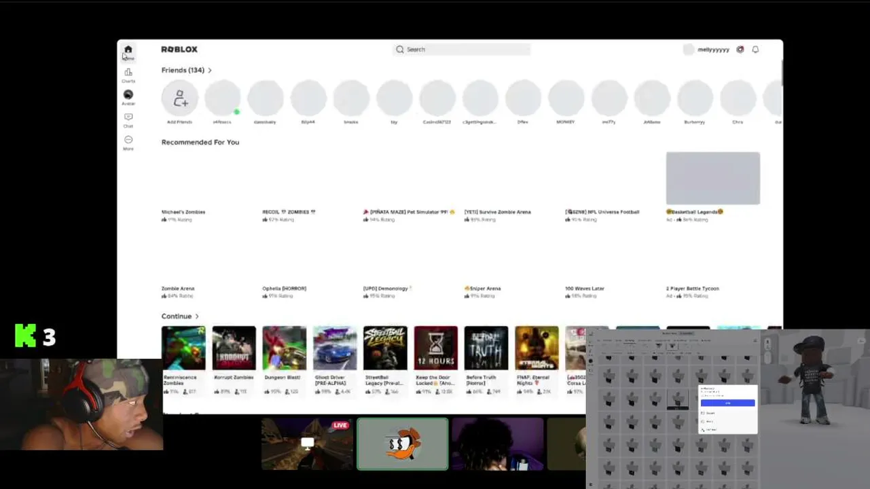Viewport: 870px width, 489px height.
Task: Go to Roblox Home in sidebar
Action: [128, 52]
